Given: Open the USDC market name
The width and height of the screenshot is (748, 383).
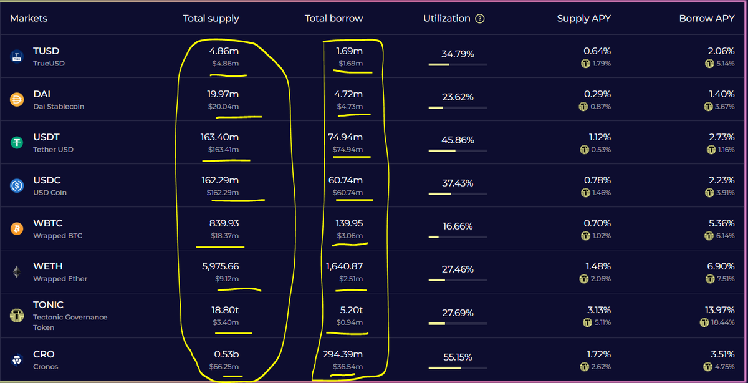Looking at the screenshot, I should [47, 180].
